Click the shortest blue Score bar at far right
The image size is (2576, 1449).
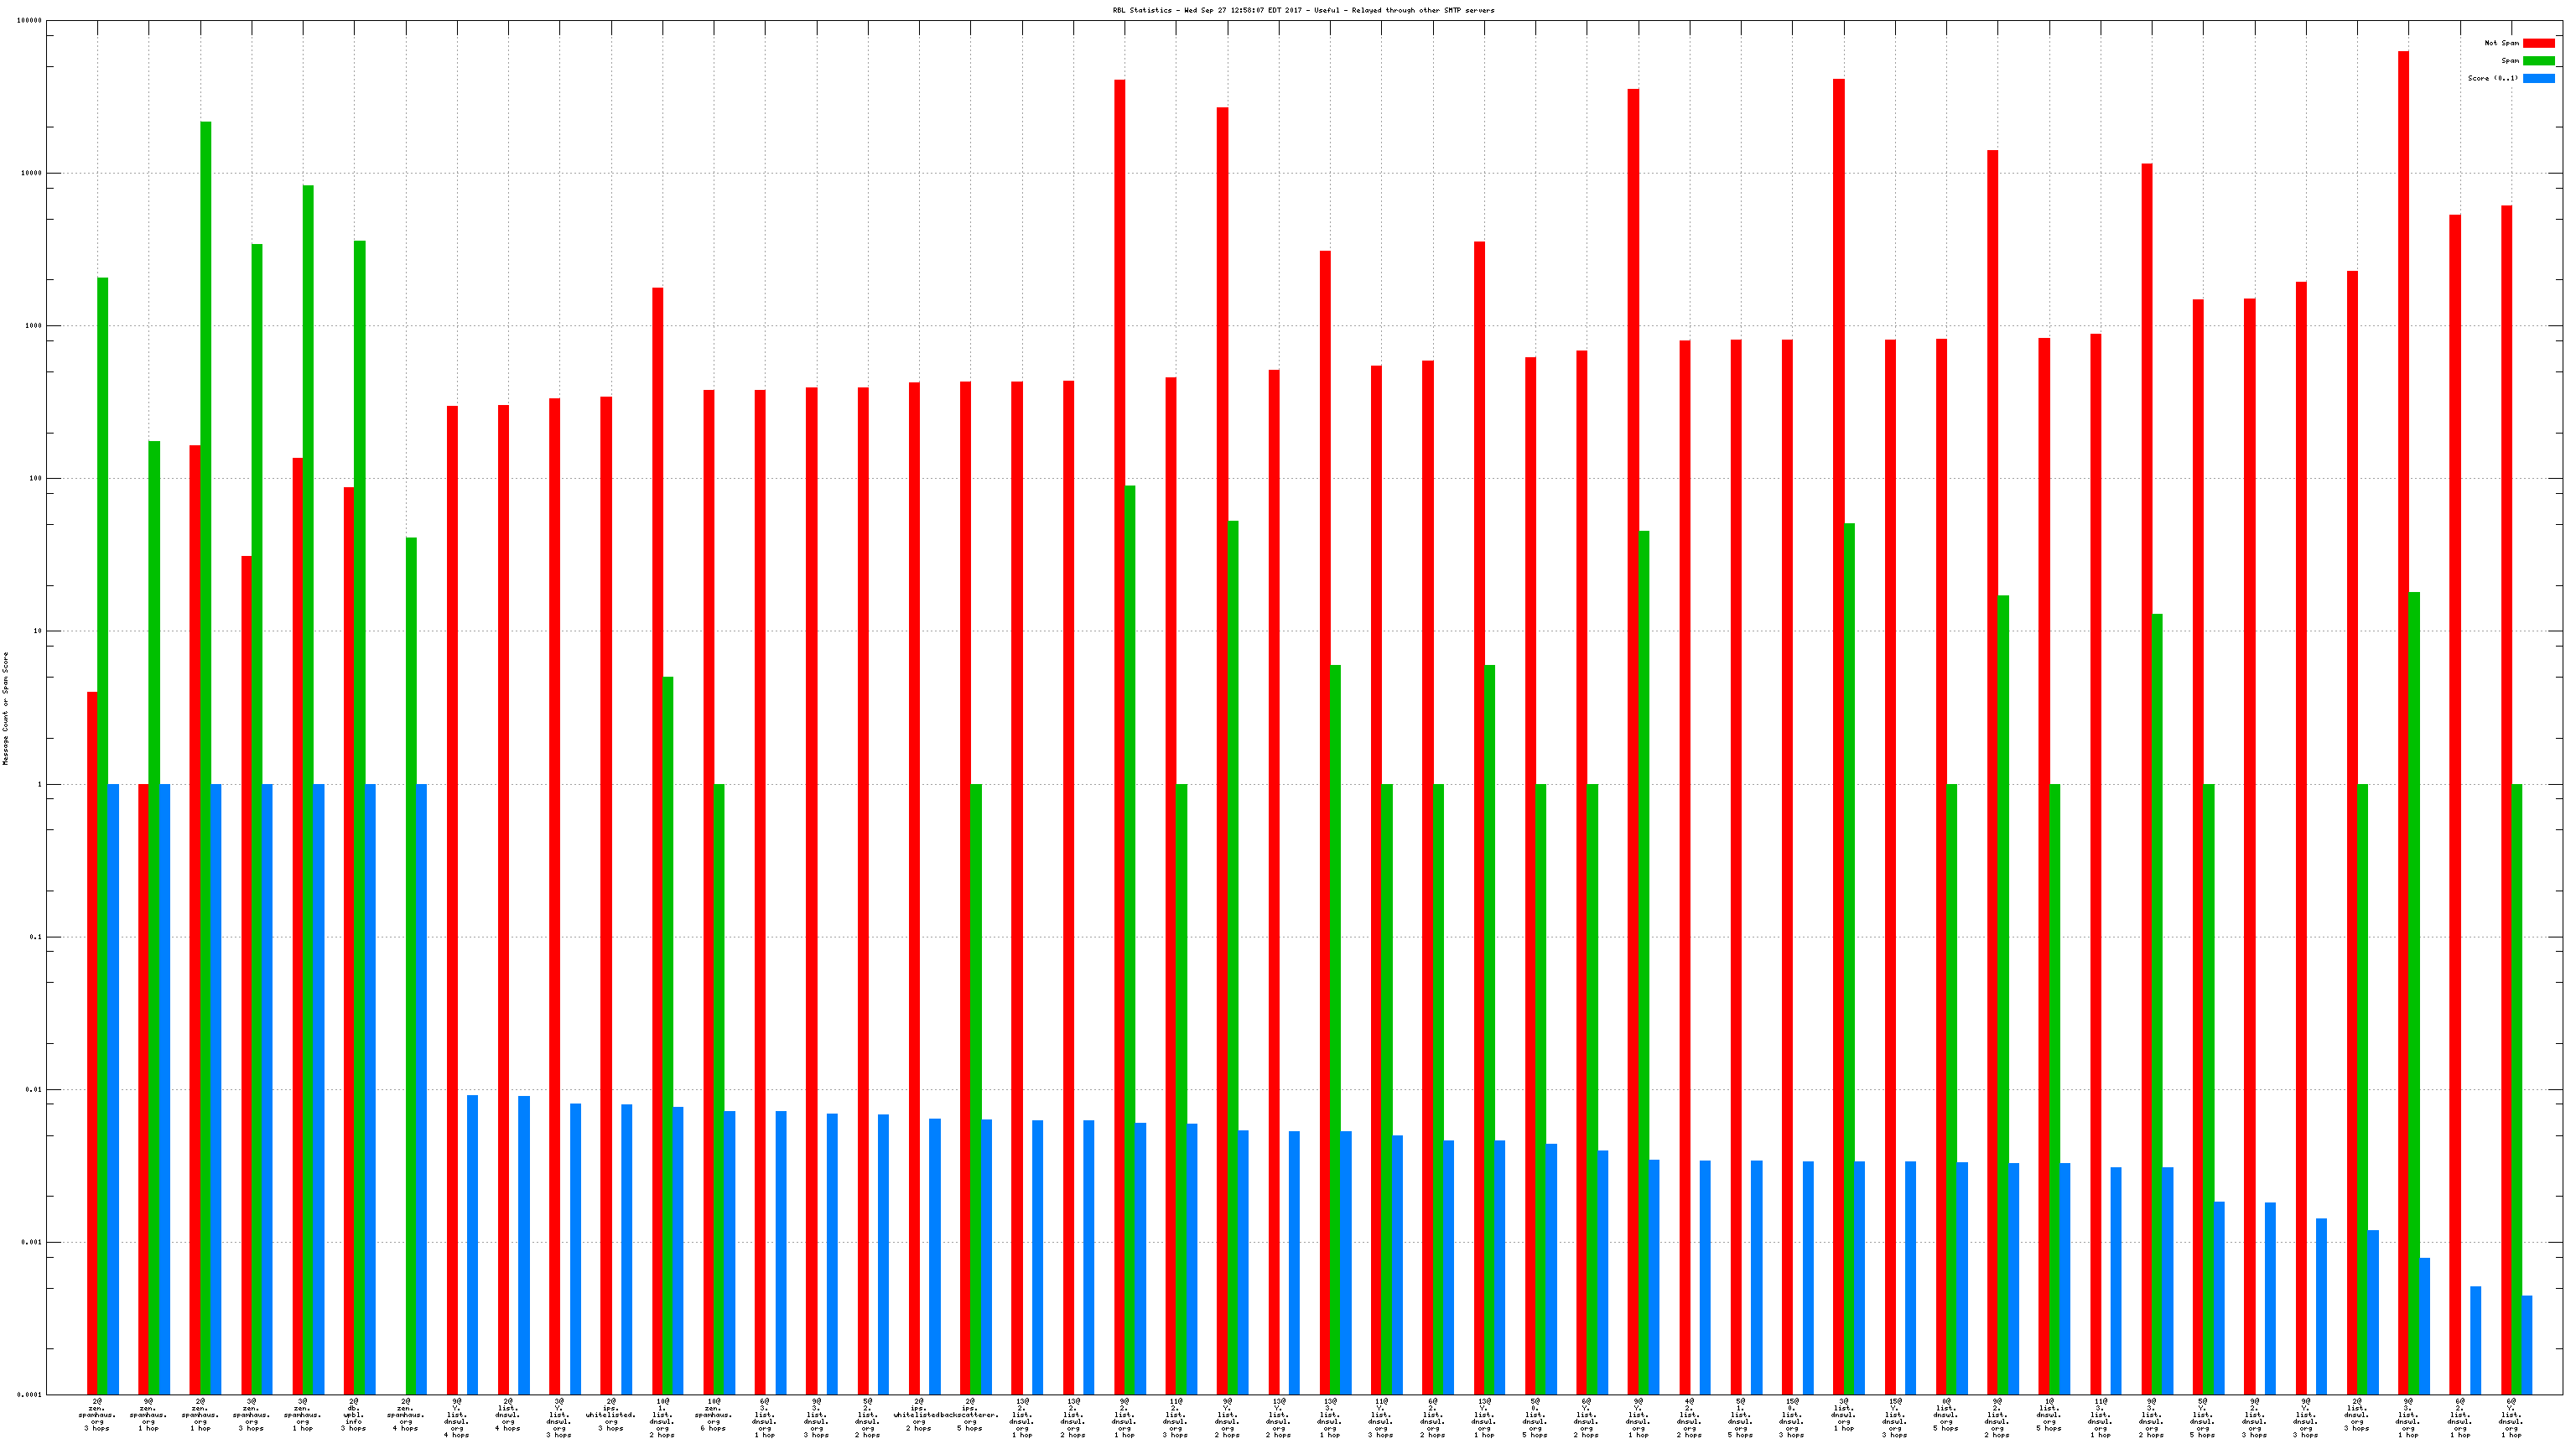(x=2527, y=1345)
